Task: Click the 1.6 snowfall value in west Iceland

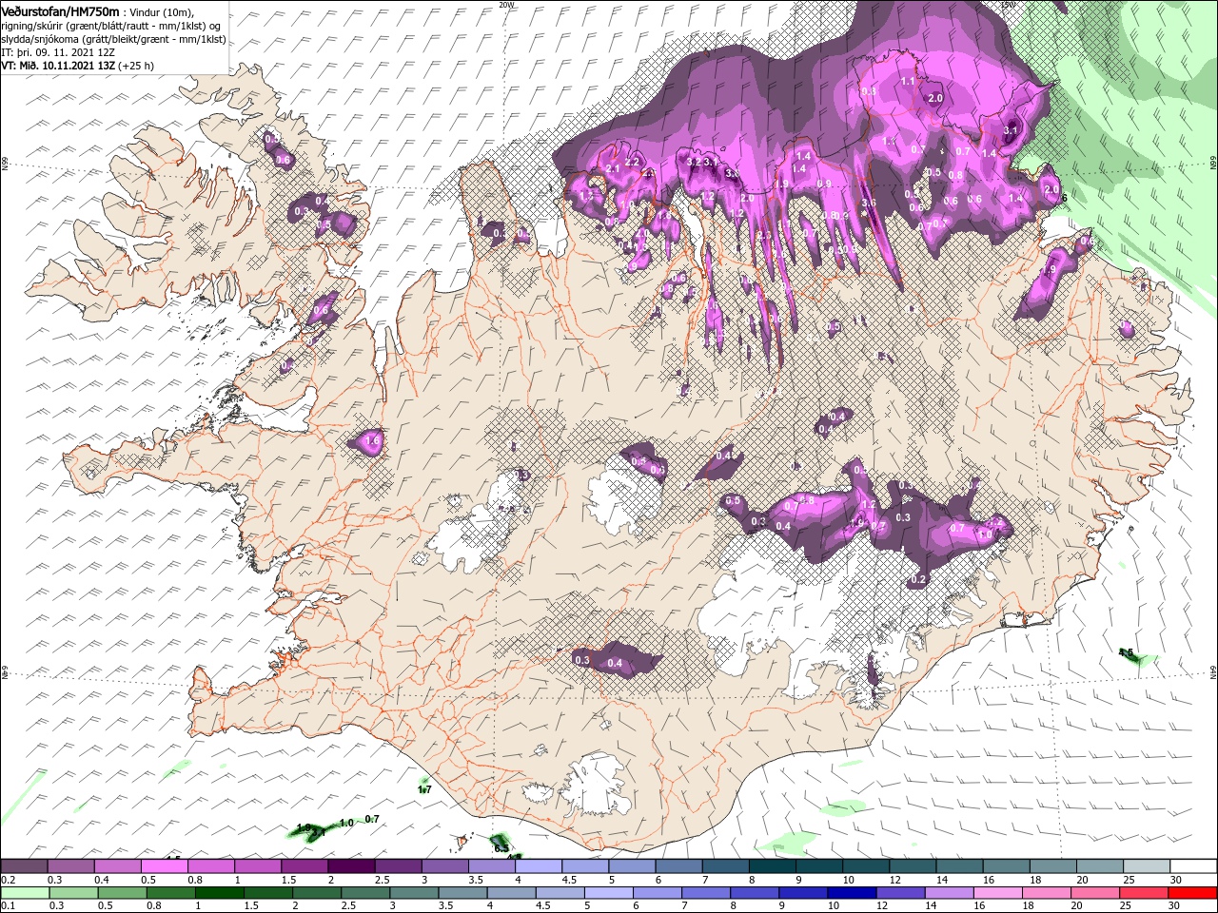Action: [373, 441]
